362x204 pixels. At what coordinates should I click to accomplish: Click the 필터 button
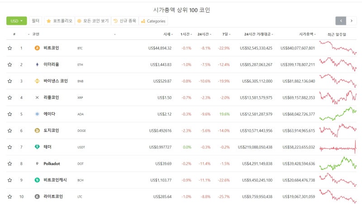tap(36, 21)
